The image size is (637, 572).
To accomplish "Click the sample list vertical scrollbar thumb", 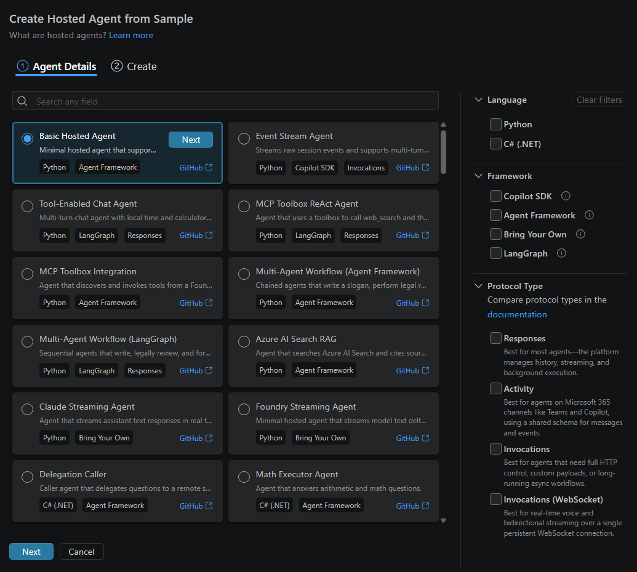I will point(443,152).
